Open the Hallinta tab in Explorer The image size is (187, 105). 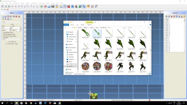pos(89,25)
